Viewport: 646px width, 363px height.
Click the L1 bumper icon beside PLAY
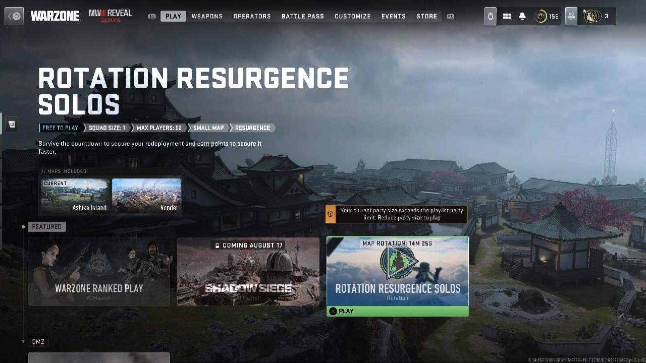coord(152,16)
